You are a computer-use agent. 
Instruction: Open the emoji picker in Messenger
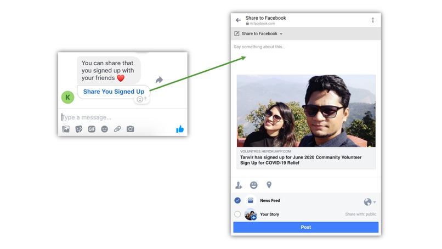pyautogui.click(x=105, y=129)
